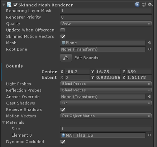Open the component preset selector icon

pyautogui.click(x=144, y=5)
